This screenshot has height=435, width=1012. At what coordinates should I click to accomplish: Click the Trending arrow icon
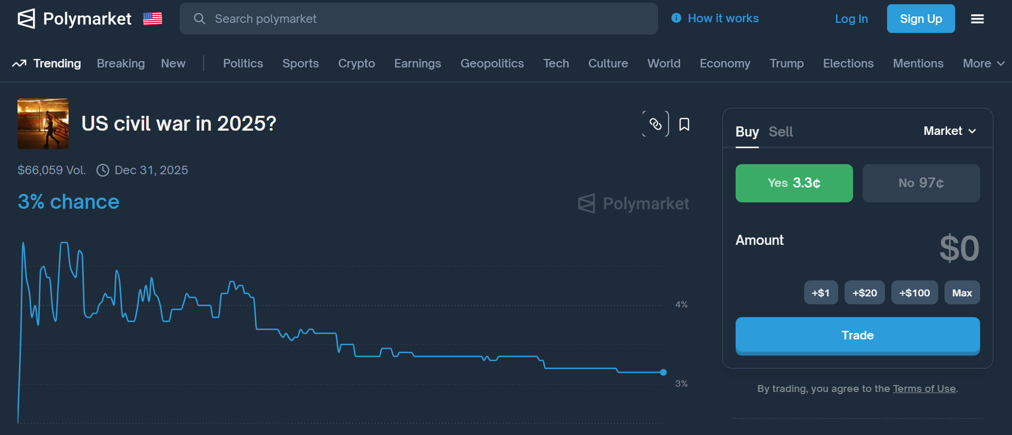tap(19, 64)
